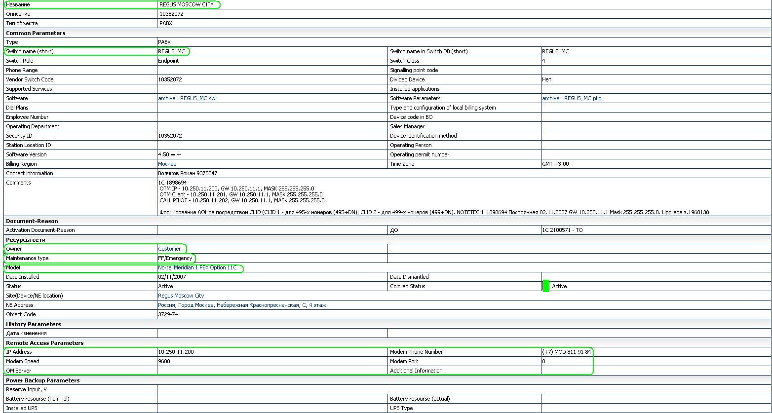Viewport: 772px width, 413px height.
Task: Select the Security ID value 10352072
Action: [x=170, y=136]
